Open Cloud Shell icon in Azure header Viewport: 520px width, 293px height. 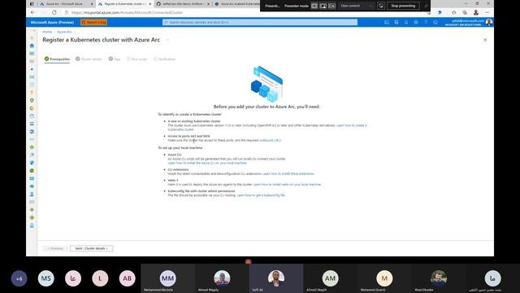tap(387, 22)
